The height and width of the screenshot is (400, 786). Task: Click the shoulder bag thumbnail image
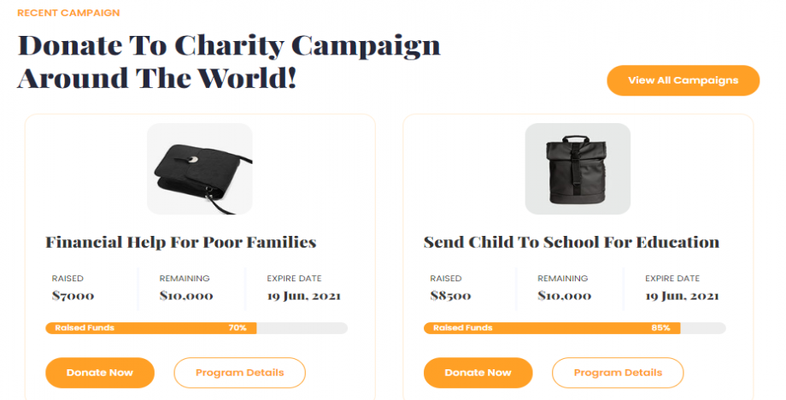pyautogui.click(x=199, y=169)
